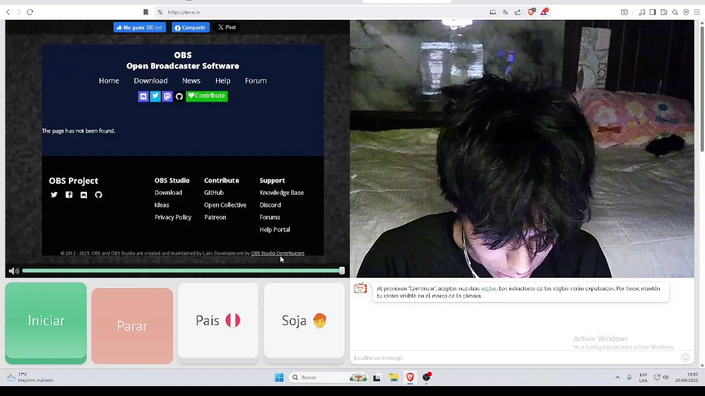
Task: Mute sound with the speaker icon
Action: pos(14,271)
